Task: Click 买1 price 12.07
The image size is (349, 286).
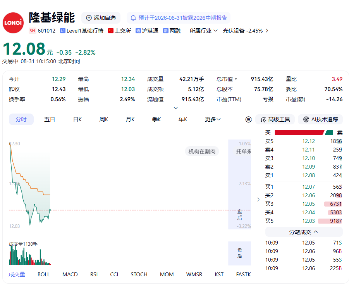Action: [x=308, y=187]
